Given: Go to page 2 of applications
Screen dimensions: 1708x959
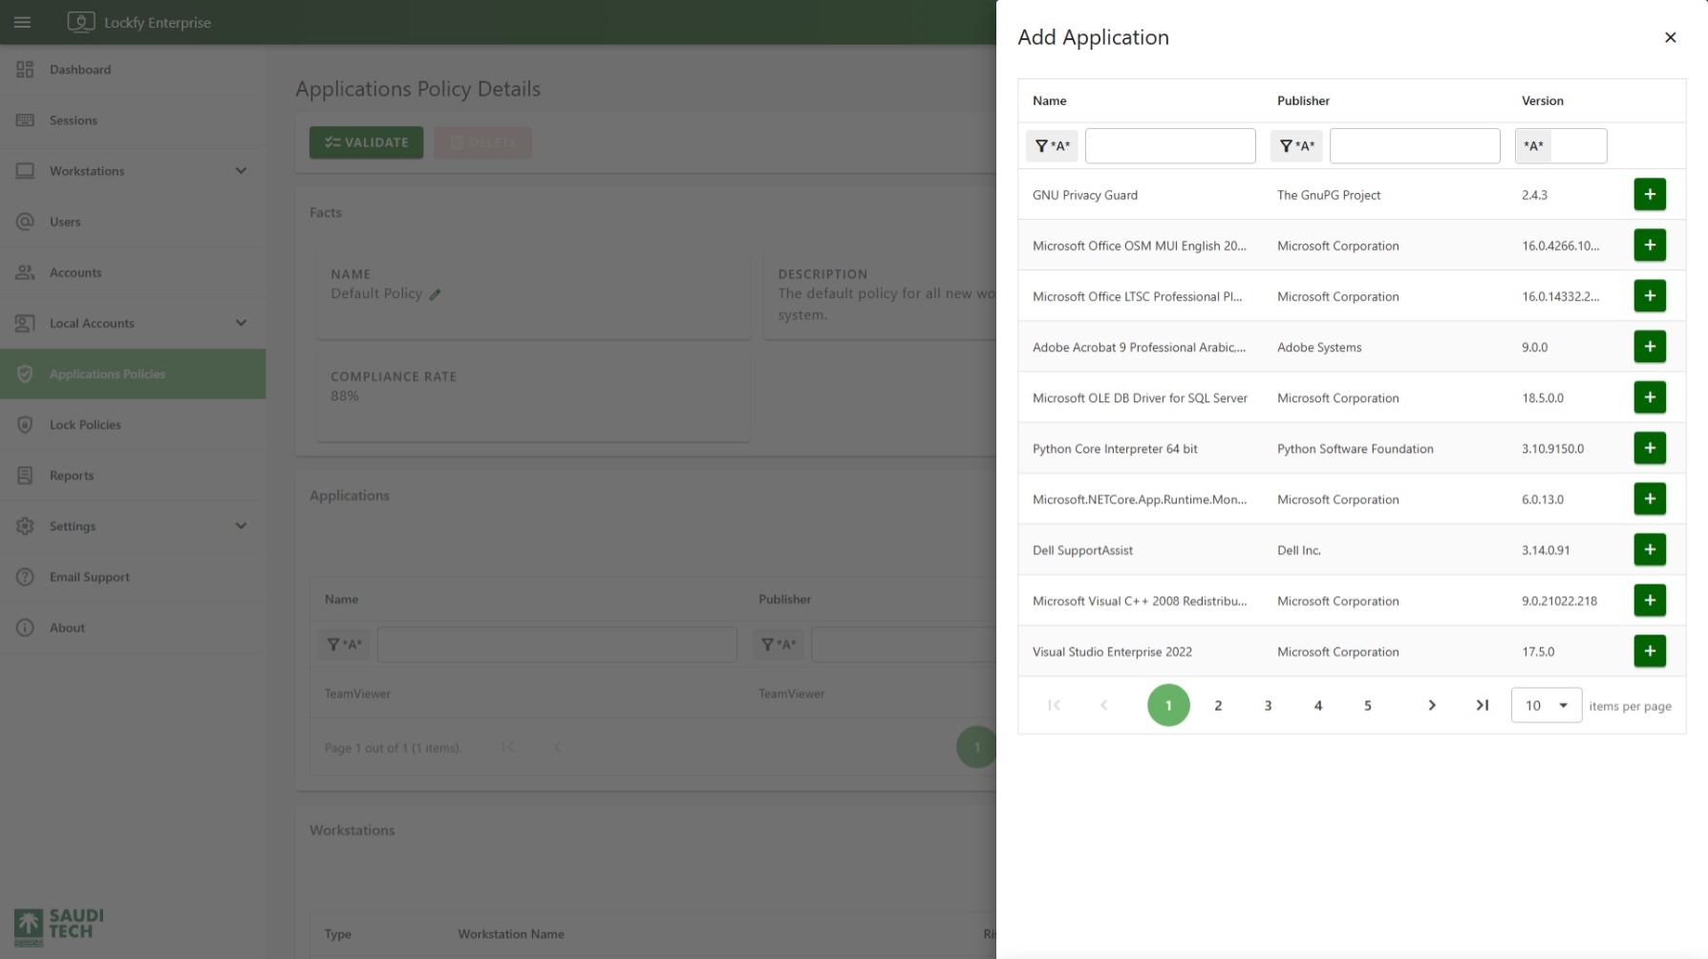Looking at the screenshot, I should (1218, 705).
